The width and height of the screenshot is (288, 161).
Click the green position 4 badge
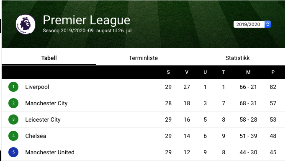pyautogui.click(x=13, y=136)
